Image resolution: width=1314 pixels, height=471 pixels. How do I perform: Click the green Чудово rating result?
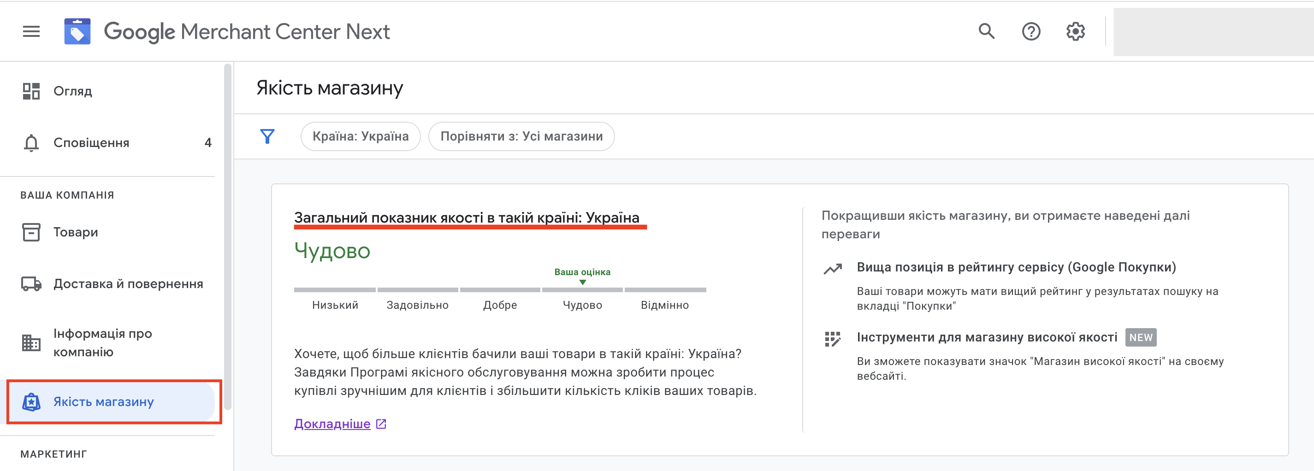[332, 251]
